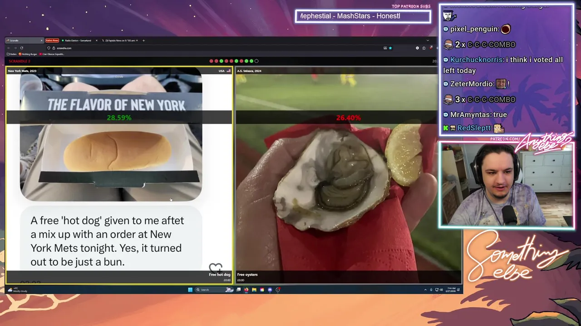581x326 pixels.
Task: Open a new browser tab with plus
Action: point(143,40)
